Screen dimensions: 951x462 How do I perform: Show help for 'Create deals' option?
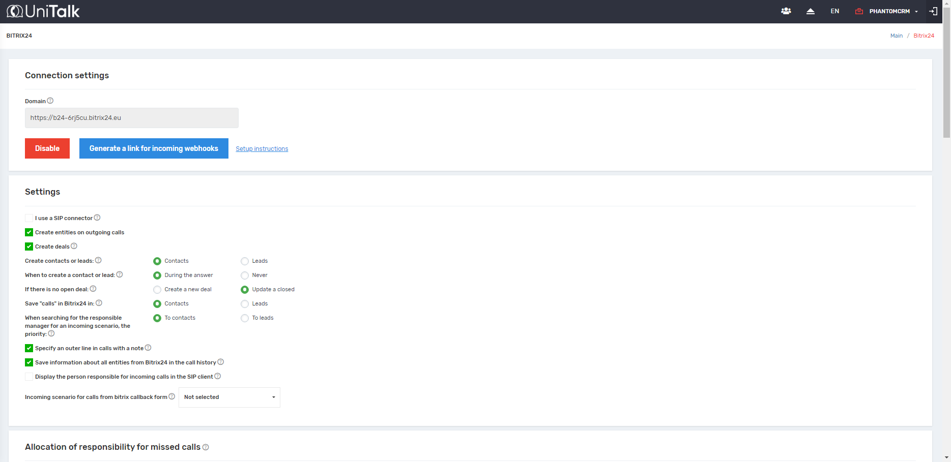click(74, 246)
